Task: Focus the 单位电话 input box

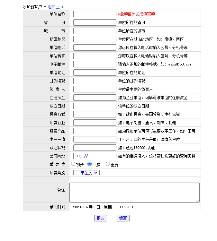Action: 95,47
